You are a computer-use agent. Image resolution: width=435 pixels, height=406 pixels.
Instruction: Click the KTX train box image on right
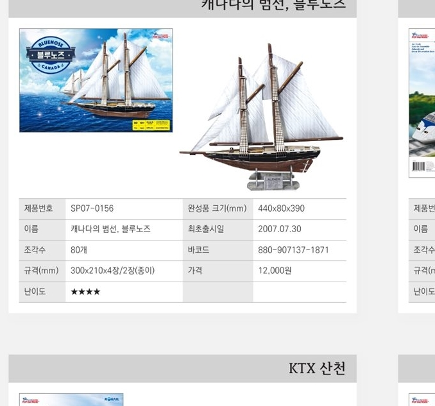tap(422, 103)
